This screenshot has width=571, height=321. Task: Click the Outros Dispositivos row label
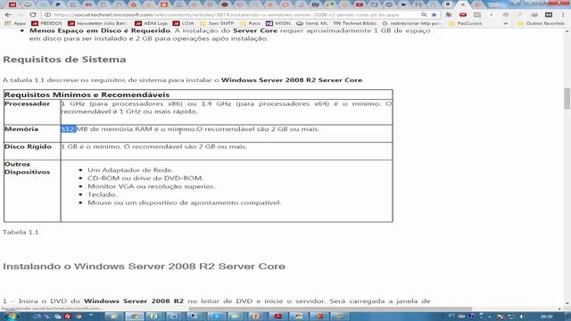click(27, 169)
